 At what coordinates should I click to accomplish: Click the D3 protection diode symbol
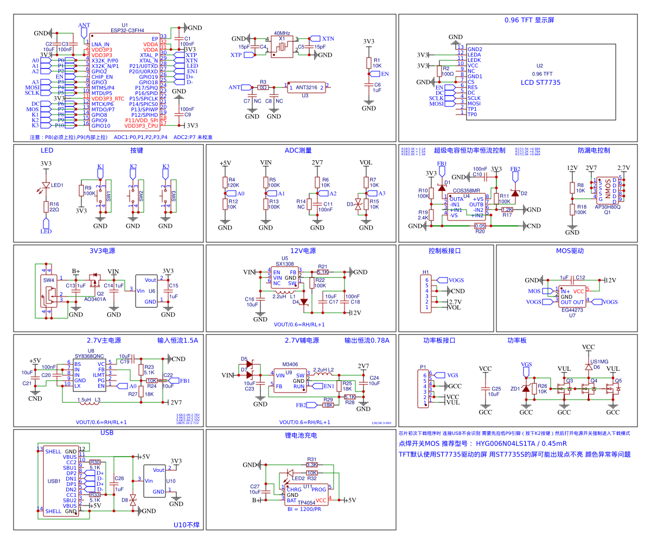tap(358, 204)
